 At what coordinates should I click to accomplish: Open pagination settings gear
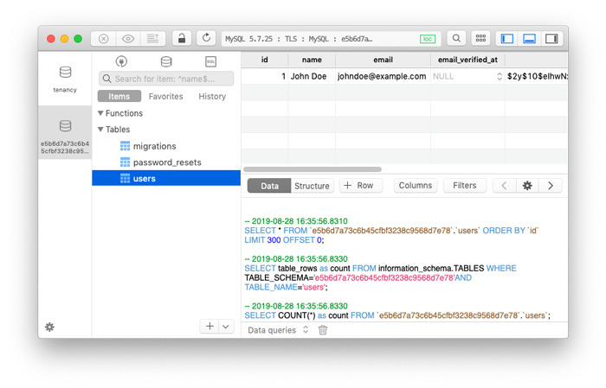(527, 186)
